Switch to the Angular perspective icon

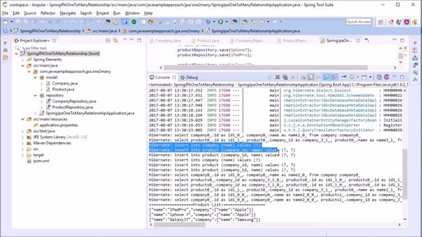click(406, 22)
